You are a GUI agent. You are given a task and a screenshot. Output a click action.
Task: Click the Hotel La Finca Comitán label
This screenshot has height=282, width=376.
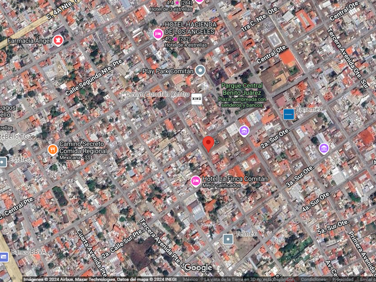coord(235,179)
